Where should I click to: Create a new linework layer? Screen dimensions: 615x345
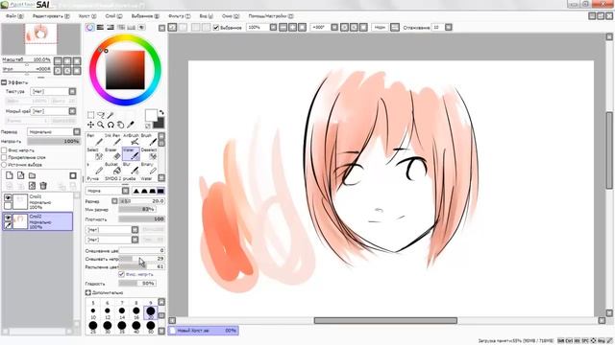tap(21, 175)
